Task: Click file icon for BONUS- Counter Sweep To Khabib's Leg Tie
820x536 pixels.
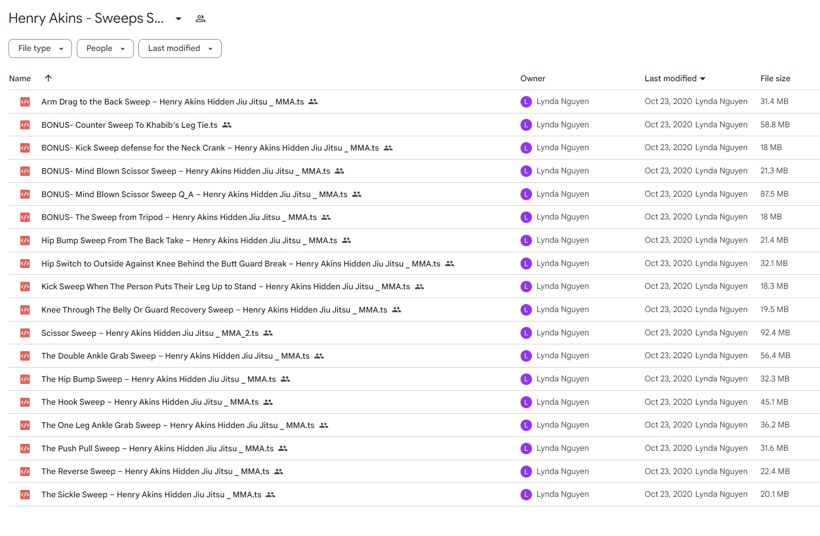Action: pyautogui.click(x=25, y=125)
